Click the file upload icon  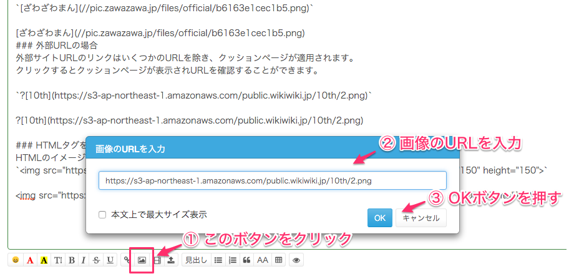(171, 260)
